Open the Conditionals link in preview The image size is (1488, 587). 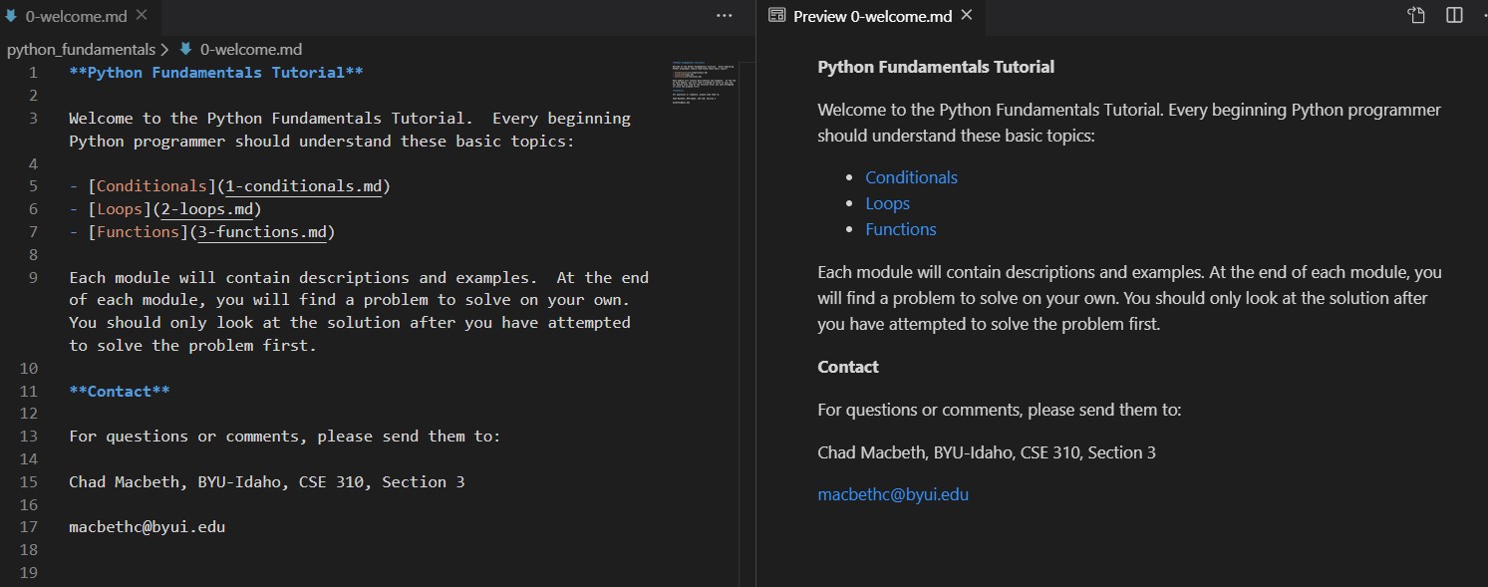(x=911, y=177)
